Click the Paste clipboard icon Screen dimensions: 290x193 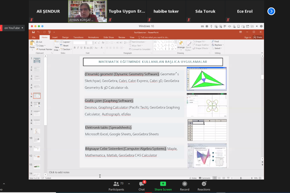32,43
